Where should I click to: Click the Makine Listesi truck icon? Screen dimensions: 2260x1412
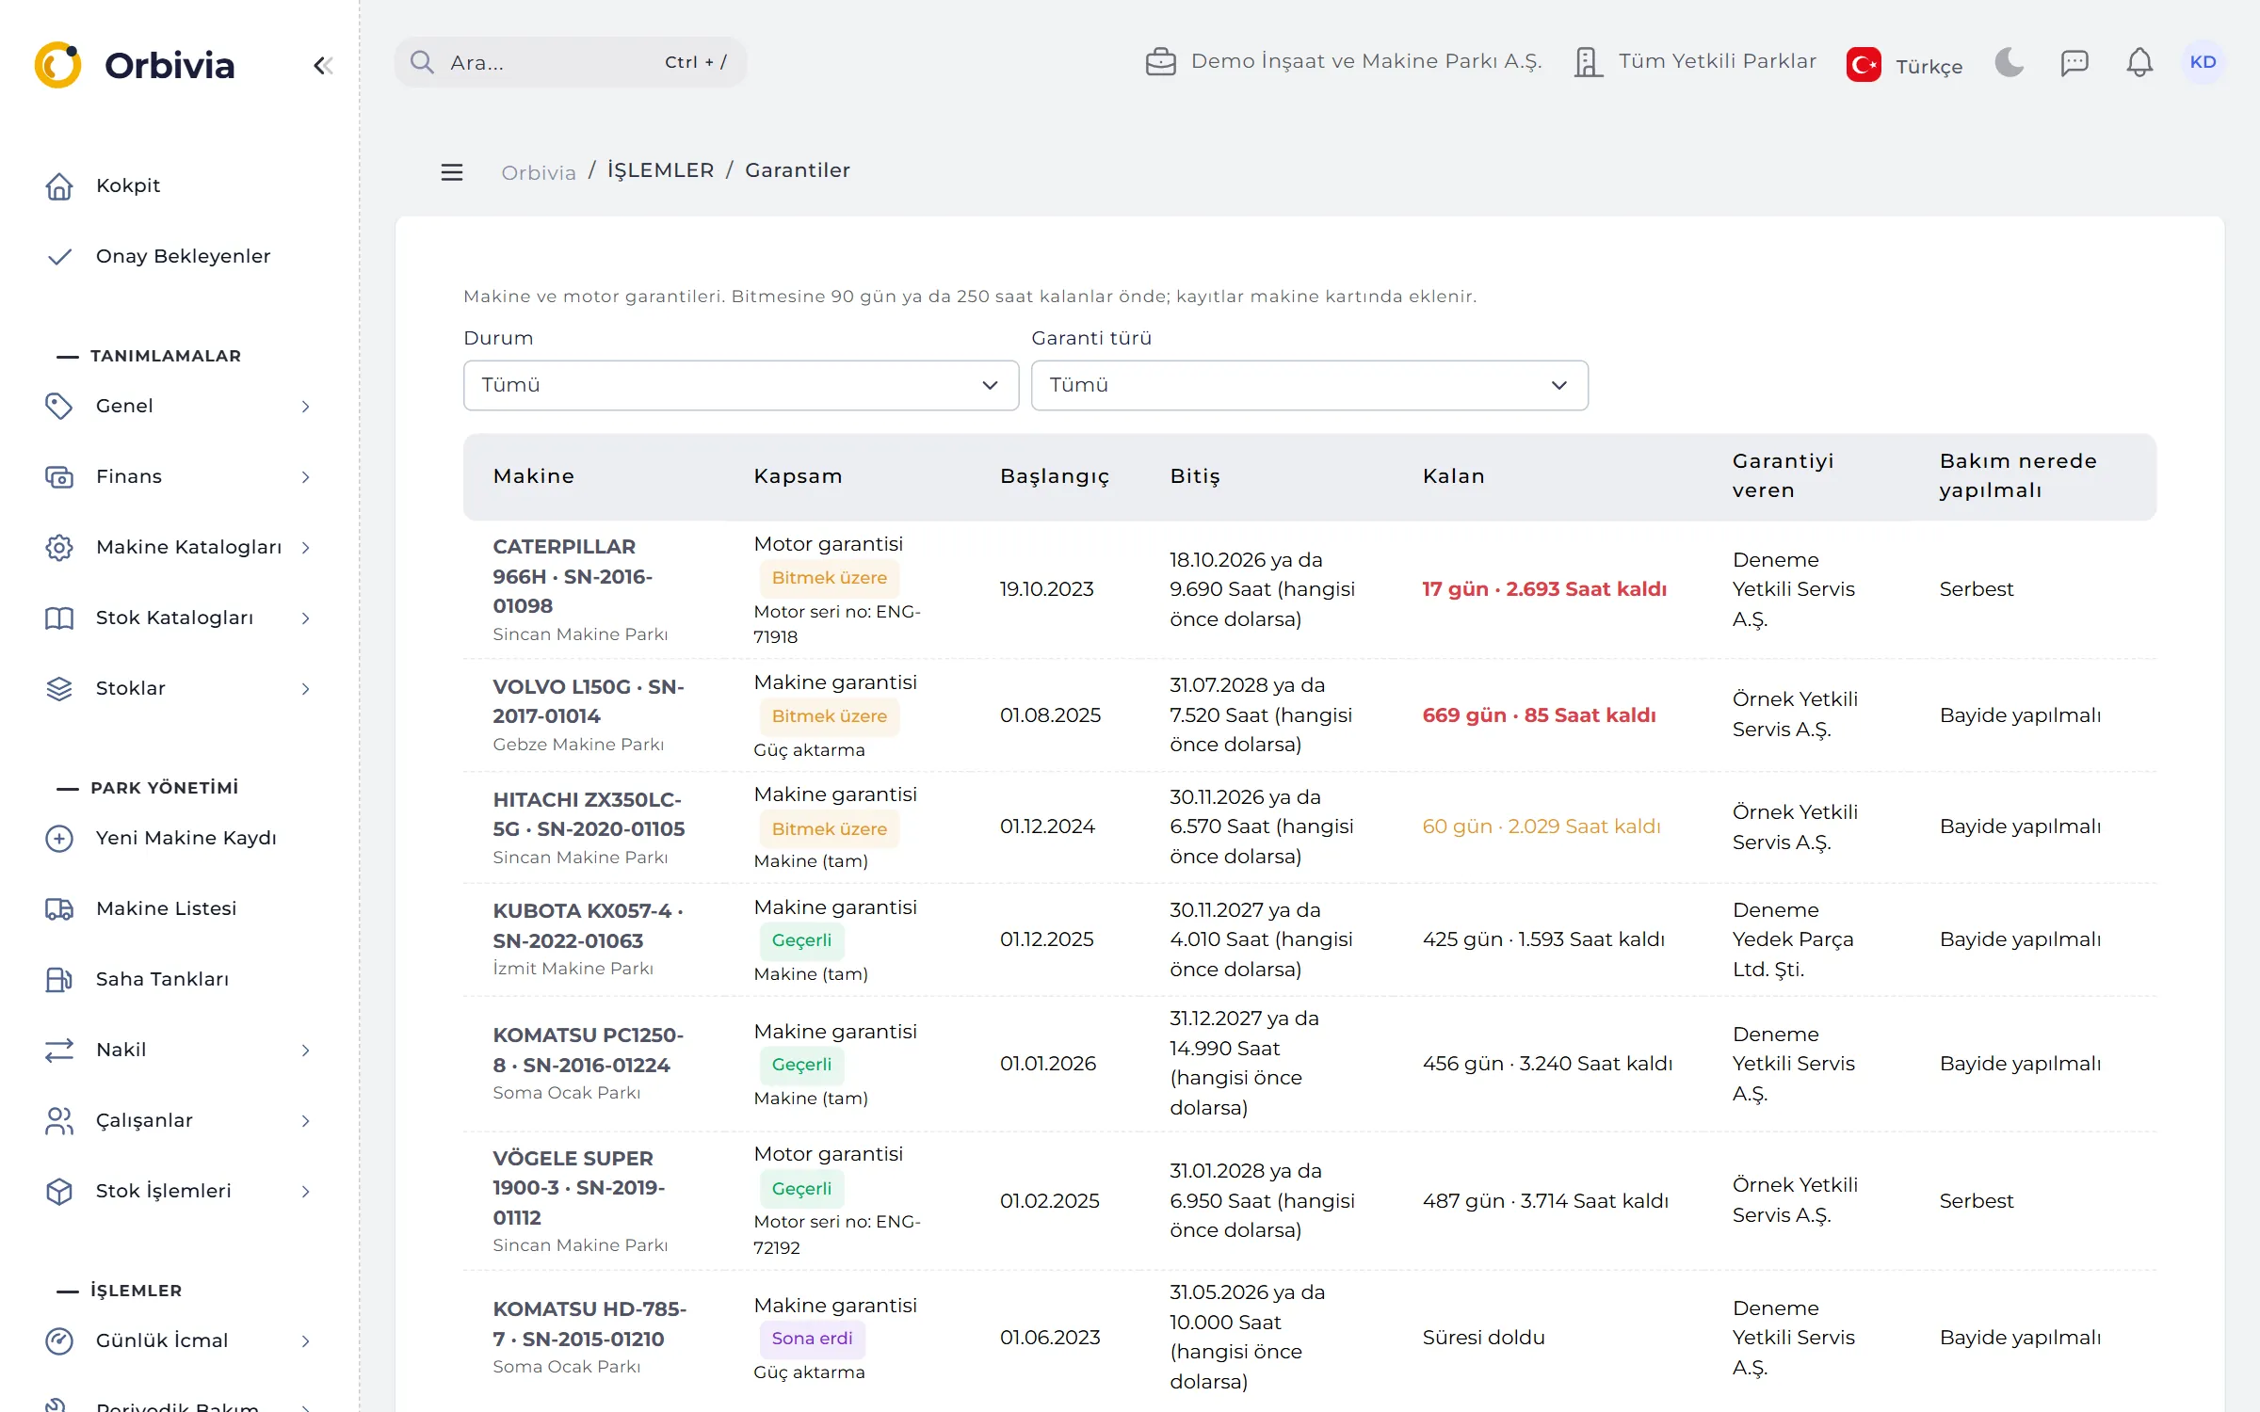pyautogui.click(x=59, y=908)
